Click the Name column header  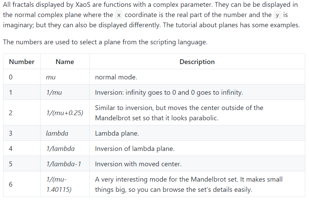[x=65, y=62]
